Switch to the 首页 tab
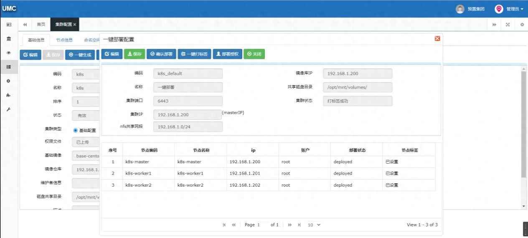Viewport: 528px width, 238px height. click(x=41, y=25)
